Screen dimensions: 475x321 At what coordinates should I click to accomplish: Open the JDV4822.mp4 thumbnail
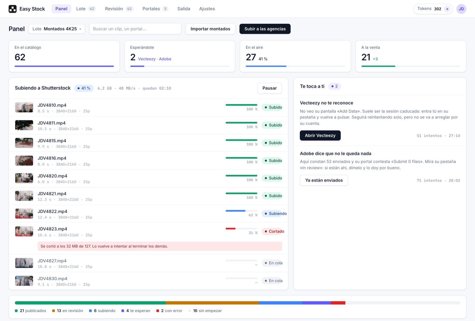24,213
